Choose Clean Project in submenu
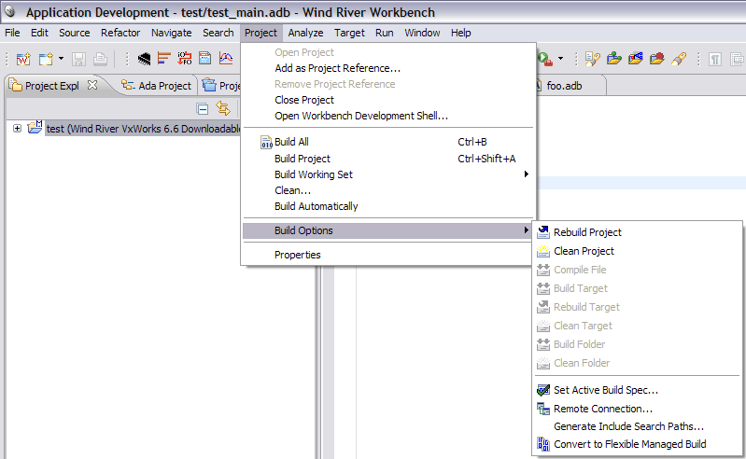This screenshot has height=459, width=746. coord(637,251)
